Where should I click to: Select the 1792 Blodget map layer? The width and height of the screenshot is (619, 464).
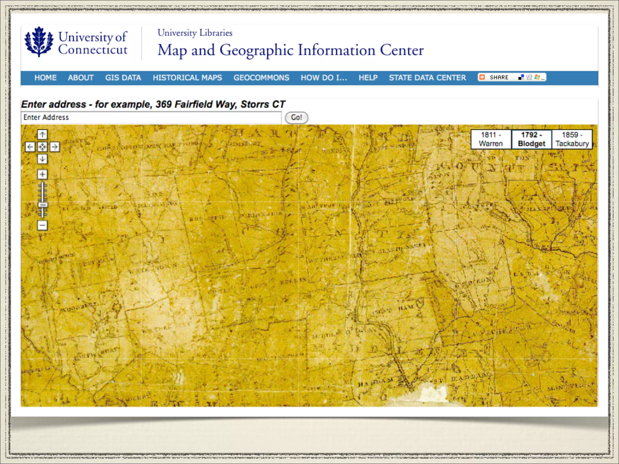(531, 139)
